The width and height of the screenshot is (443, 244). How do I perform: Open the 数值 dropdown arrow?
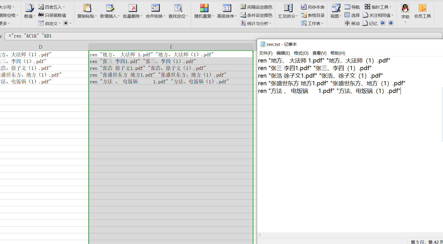tap(34, 16)
